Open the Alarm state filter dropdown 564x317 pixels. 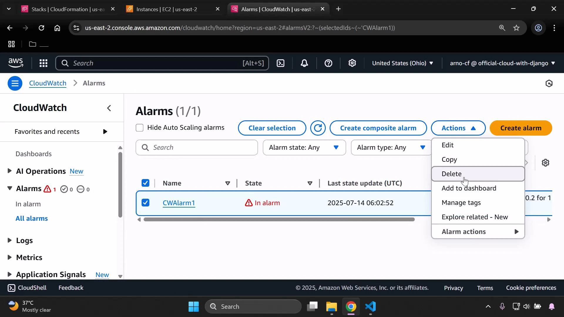(304, 147)
